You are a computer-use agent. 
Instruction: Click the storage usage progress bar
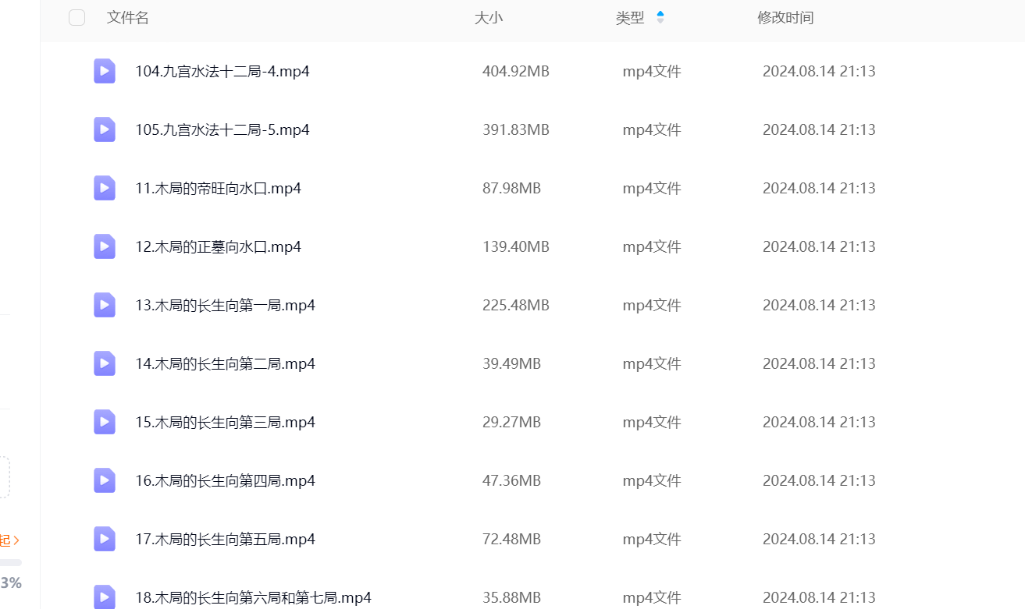click(x=11, y=562)
